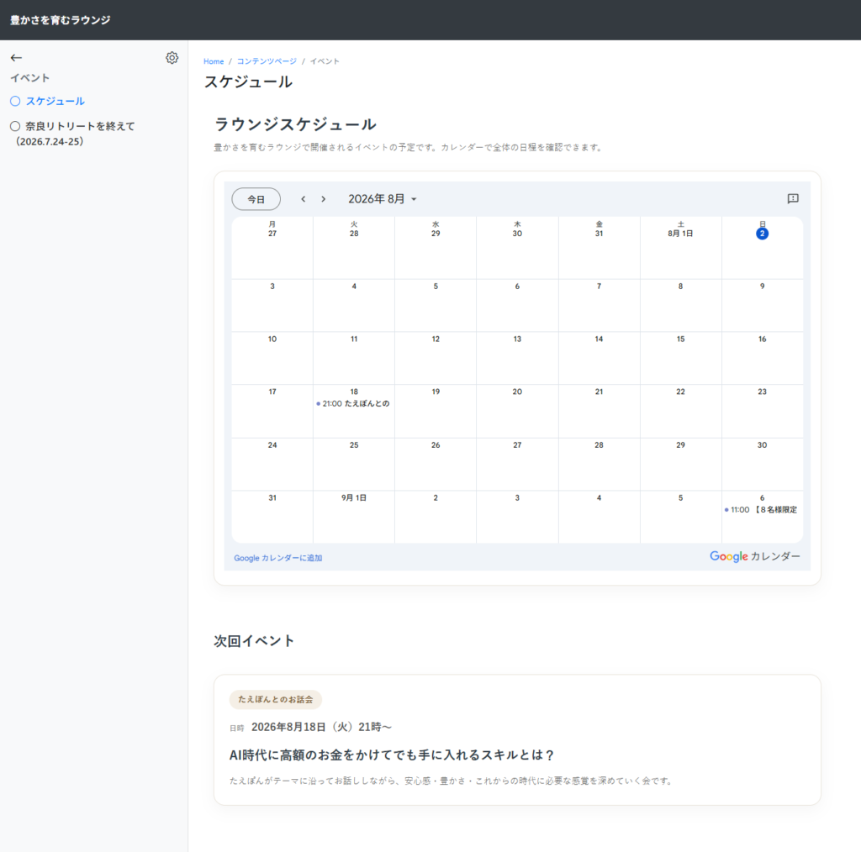Screen dimensions: 861x852
Task: Go to previous month in calendar
Action: point(303,199)
